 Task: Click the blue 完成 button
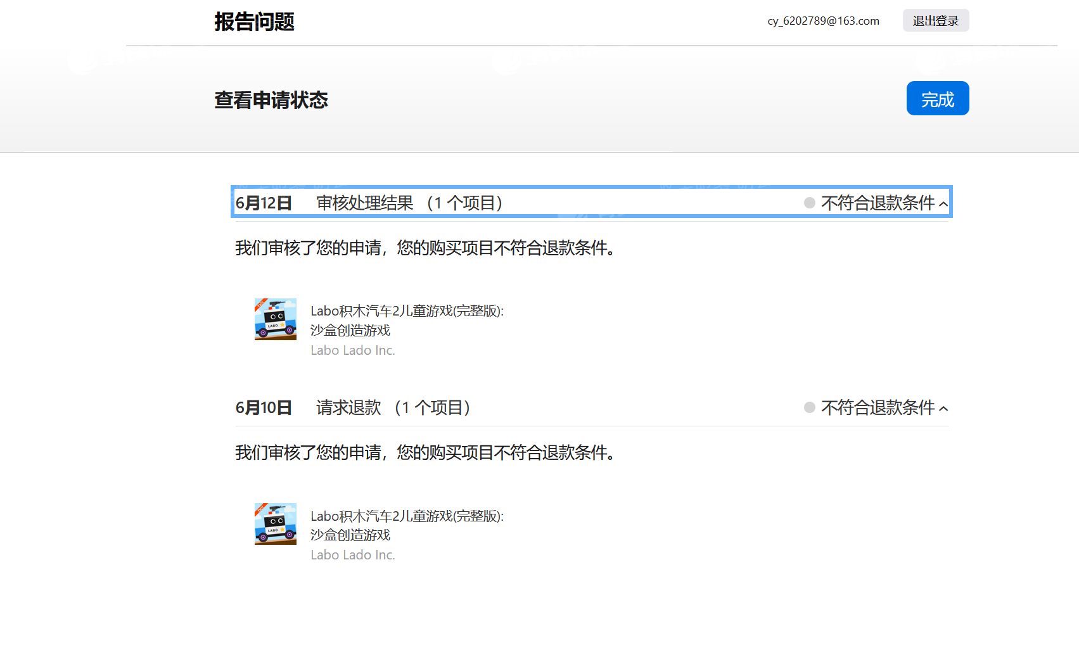point(938,98)
